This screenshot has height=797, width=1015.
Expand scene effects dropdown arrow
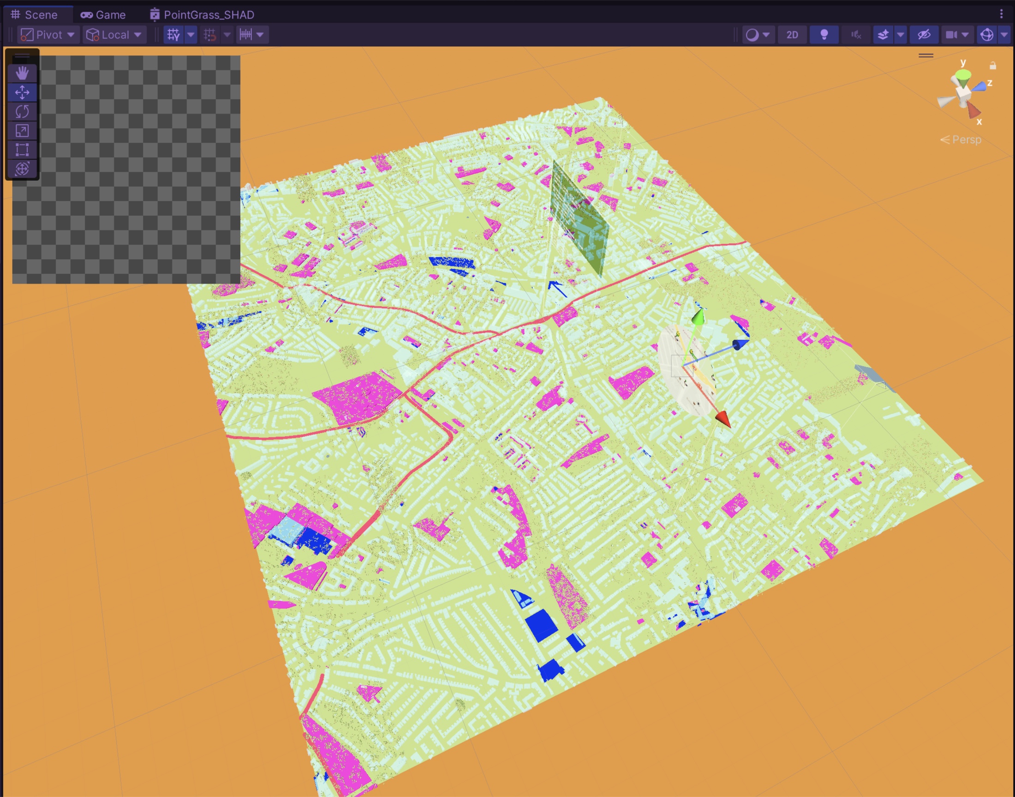pyautogui.click(x=901, y=35)
